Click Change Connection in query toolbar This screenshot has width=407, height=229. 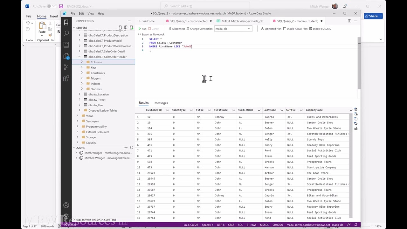pyautogui.click(x=199, y=29)
